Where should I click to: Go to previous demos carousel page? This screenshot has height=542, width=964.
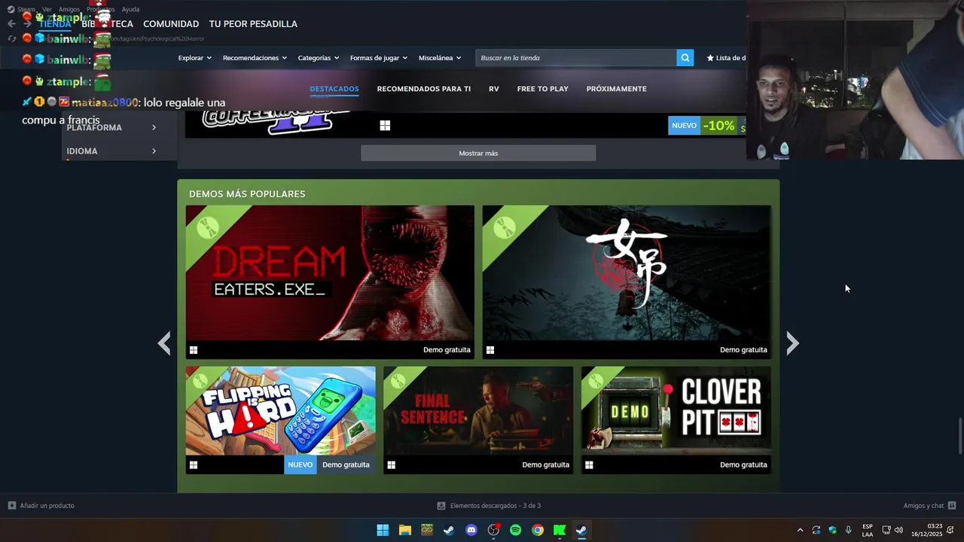[x=164, y=343]
